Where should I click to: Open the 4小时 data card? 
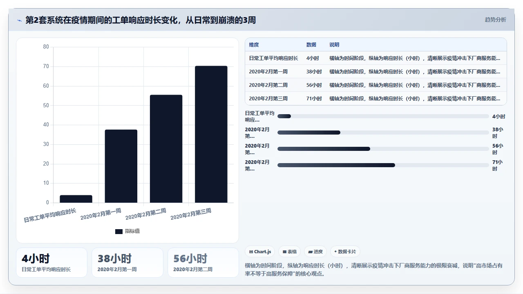(x=51, y=263)
